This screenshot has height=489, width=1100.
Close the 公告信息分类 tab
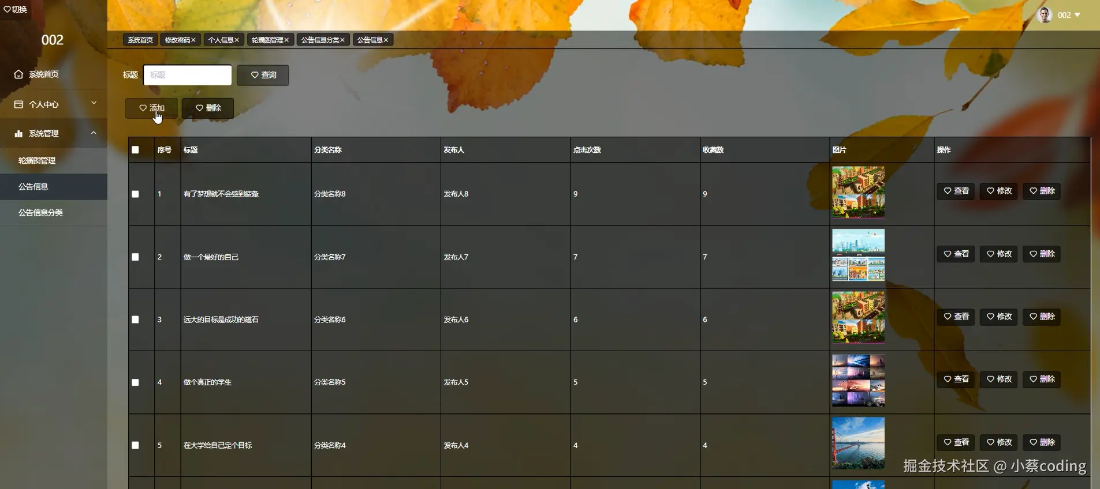click(x=342, y=40)
